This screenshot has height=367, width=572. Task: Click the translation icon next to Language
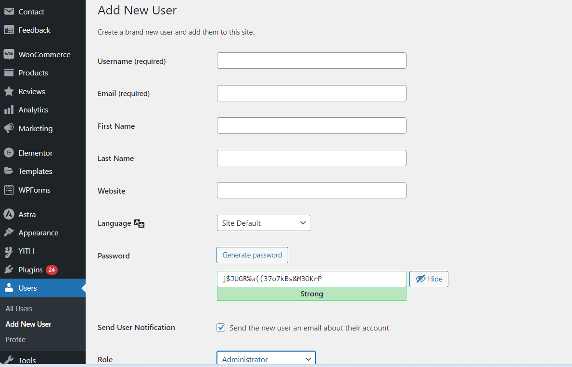[139, 223]
